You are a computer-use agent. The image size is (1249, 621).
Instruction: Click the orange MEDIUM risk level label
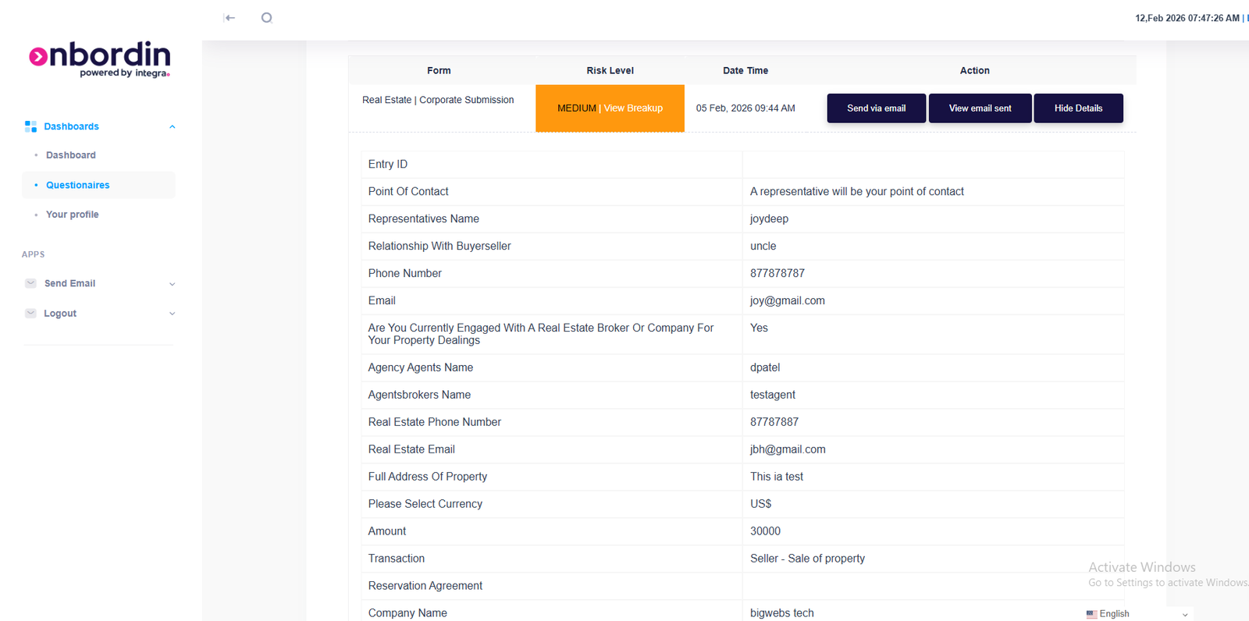(x=576, y=108)
